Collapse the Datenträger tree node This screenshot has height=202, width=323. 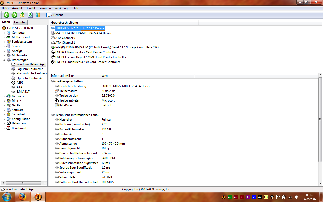click(x=4, y=60)
